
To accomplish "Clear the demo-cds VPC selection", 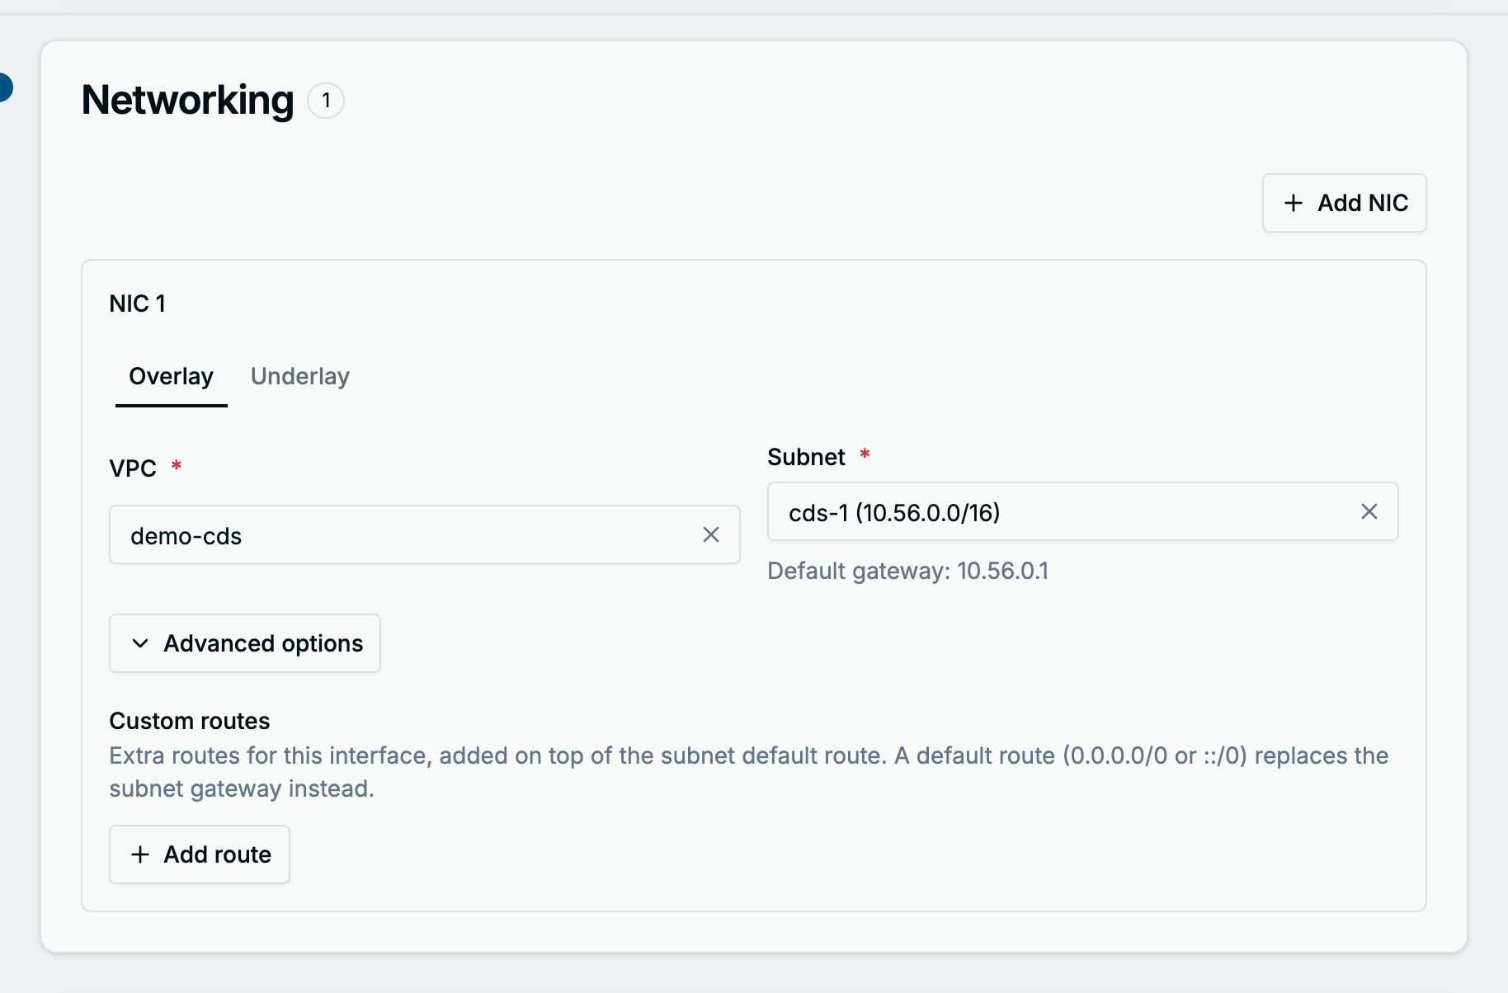I will coord(710,534).
